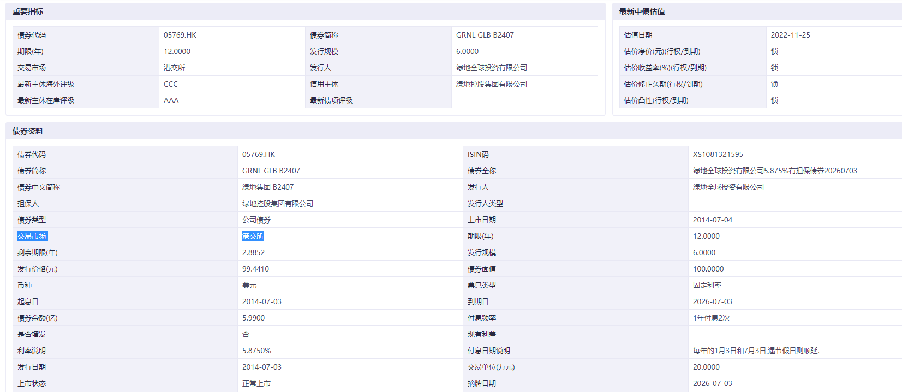Click the lock text beside 估价收益率(%)

[774, 68]
